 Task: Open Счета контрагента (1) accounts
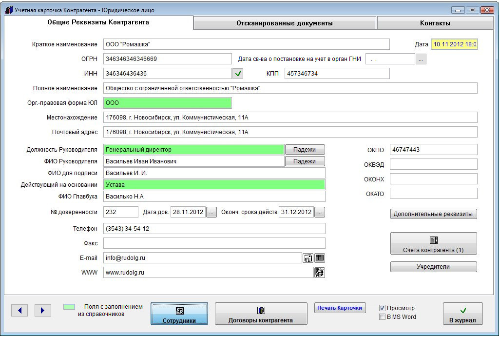[433, 243]
